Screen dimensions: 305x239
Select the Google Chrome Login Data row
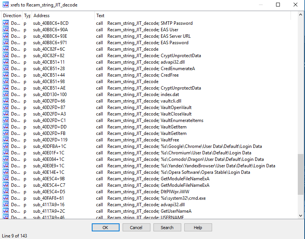(150, 146)
